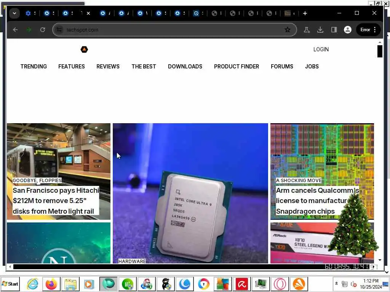Image resolution: width=390 pixels, height=292 pixels.
Task: Click the A SHOCKING MOVE label
Action: pyautogui.click(x=299, y=181)
